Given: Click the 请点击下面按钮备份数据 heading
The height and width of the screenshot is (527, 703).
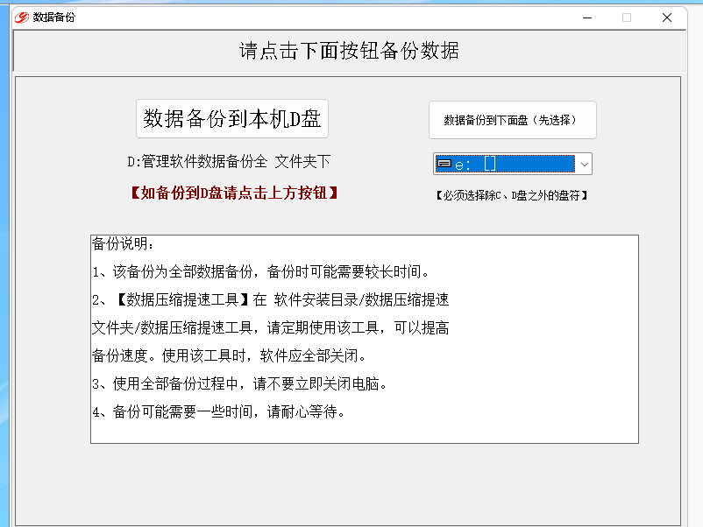Looking at the screenshot, I should pyautogui.click(x=349, y=51).
